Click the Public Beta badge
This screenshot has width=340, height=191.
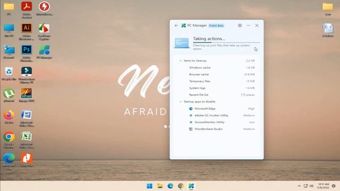tap(216, 25)
